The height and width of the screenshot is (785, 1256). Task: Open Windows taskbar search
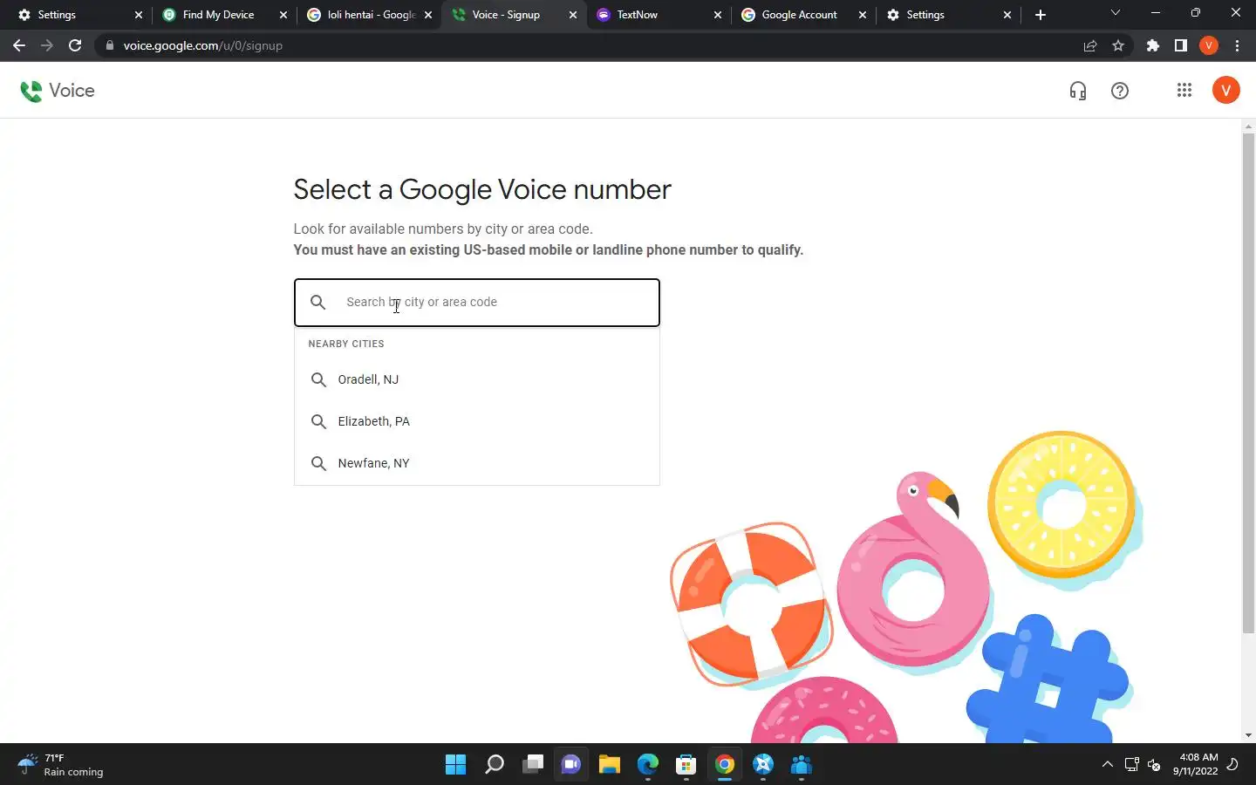click(x=495, y=765)
